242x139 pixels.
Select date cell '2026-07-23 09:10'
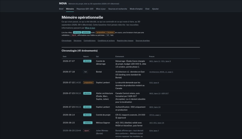(72, 93)
